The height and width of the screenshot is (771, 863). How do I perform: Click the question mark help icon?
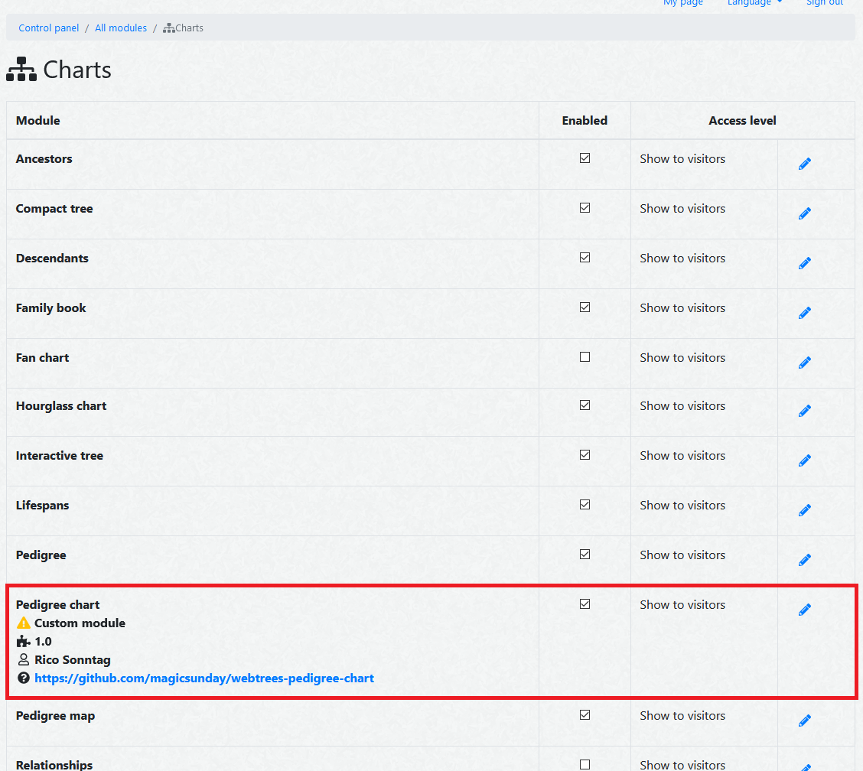[24, 678]
